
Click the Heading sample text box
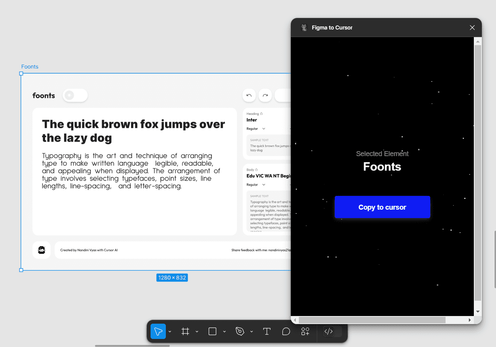tap(269, 145)
